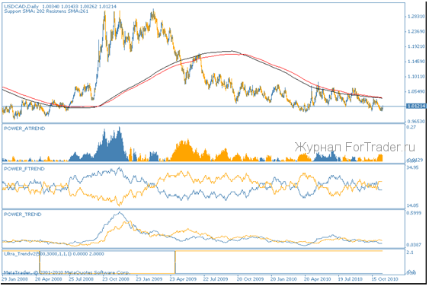Click the 20 Apr 2010 date label
429x286 pixels.
point(318,279)
